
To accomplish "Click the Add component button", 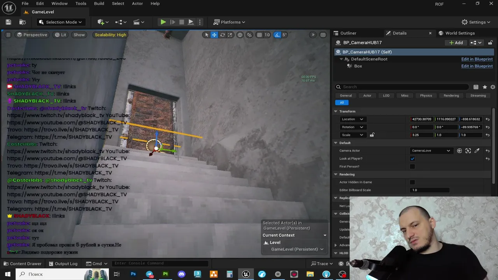I will (x=456, y=43).
